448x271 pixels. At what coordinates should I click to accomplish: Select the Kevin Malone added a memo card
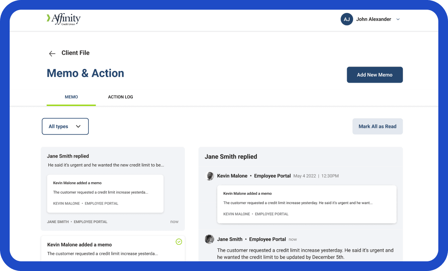point(113,249)
